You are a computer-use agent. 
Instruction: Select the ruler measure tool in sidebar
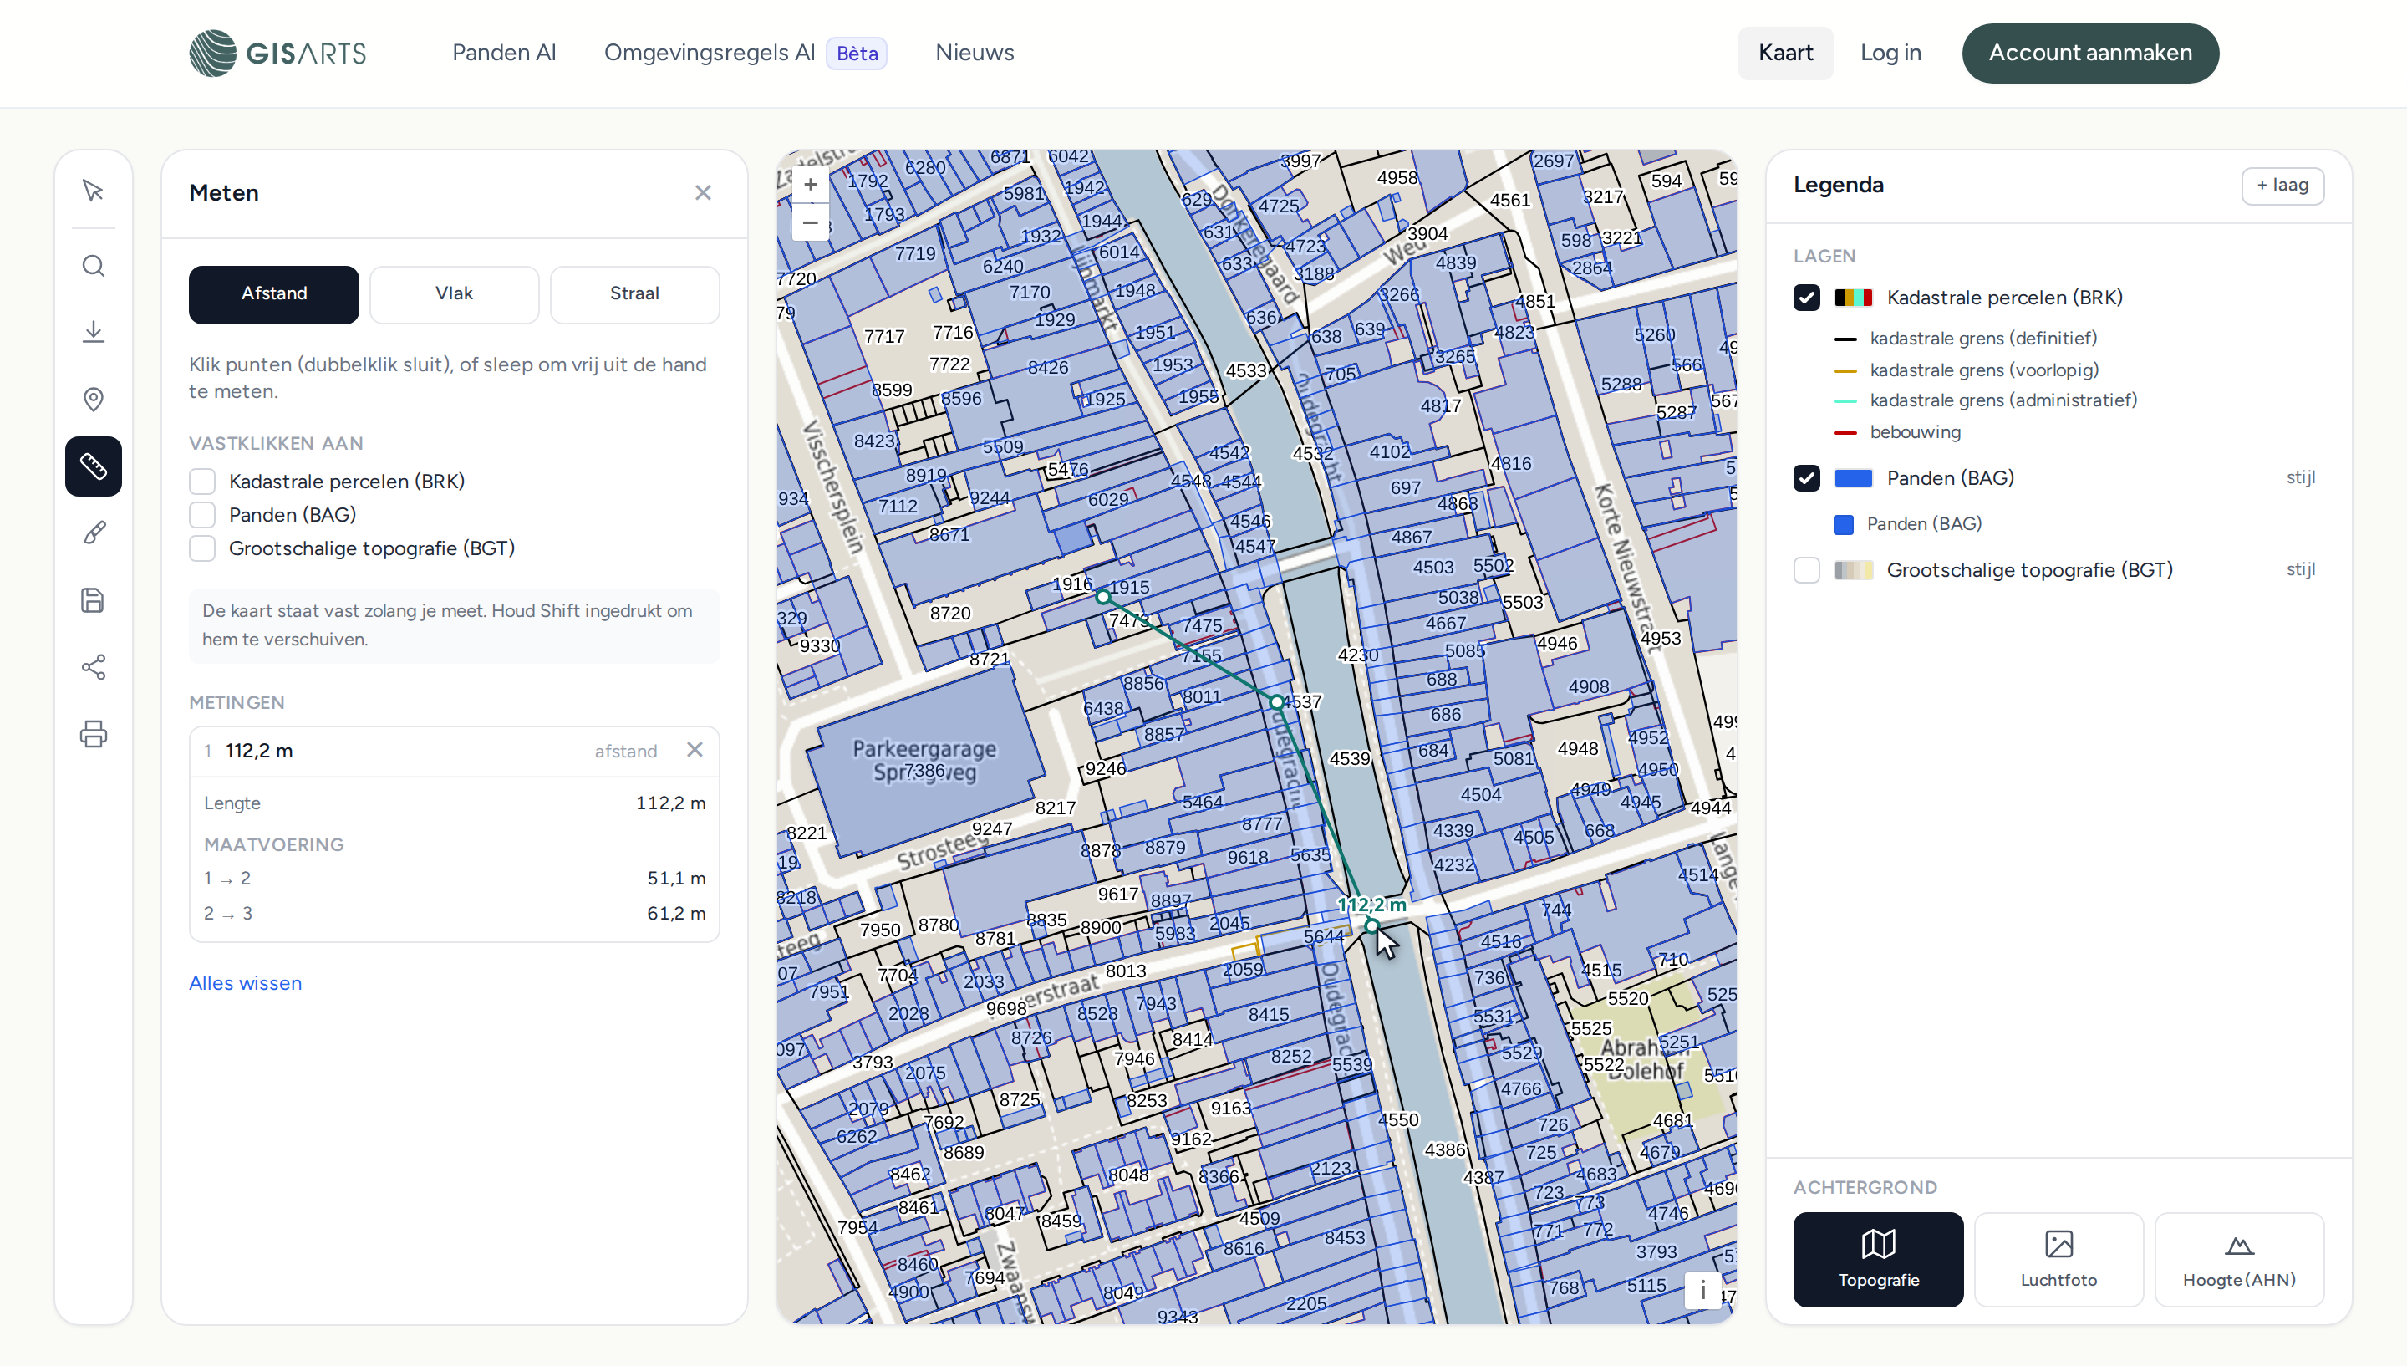pyautogui.click(x=93, y=466)
